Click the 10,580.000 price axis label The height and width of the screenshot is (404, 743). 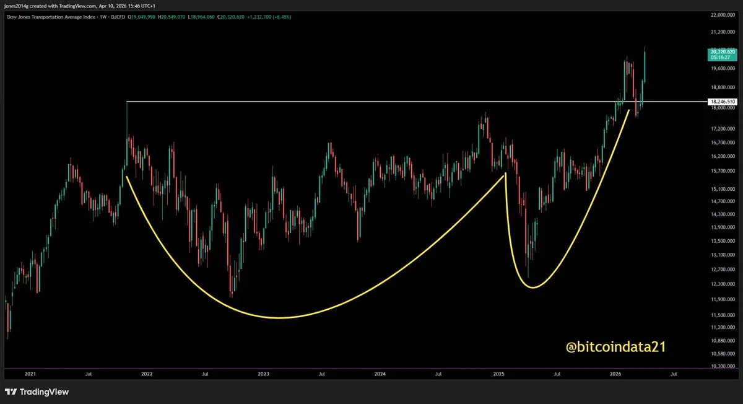723,354
